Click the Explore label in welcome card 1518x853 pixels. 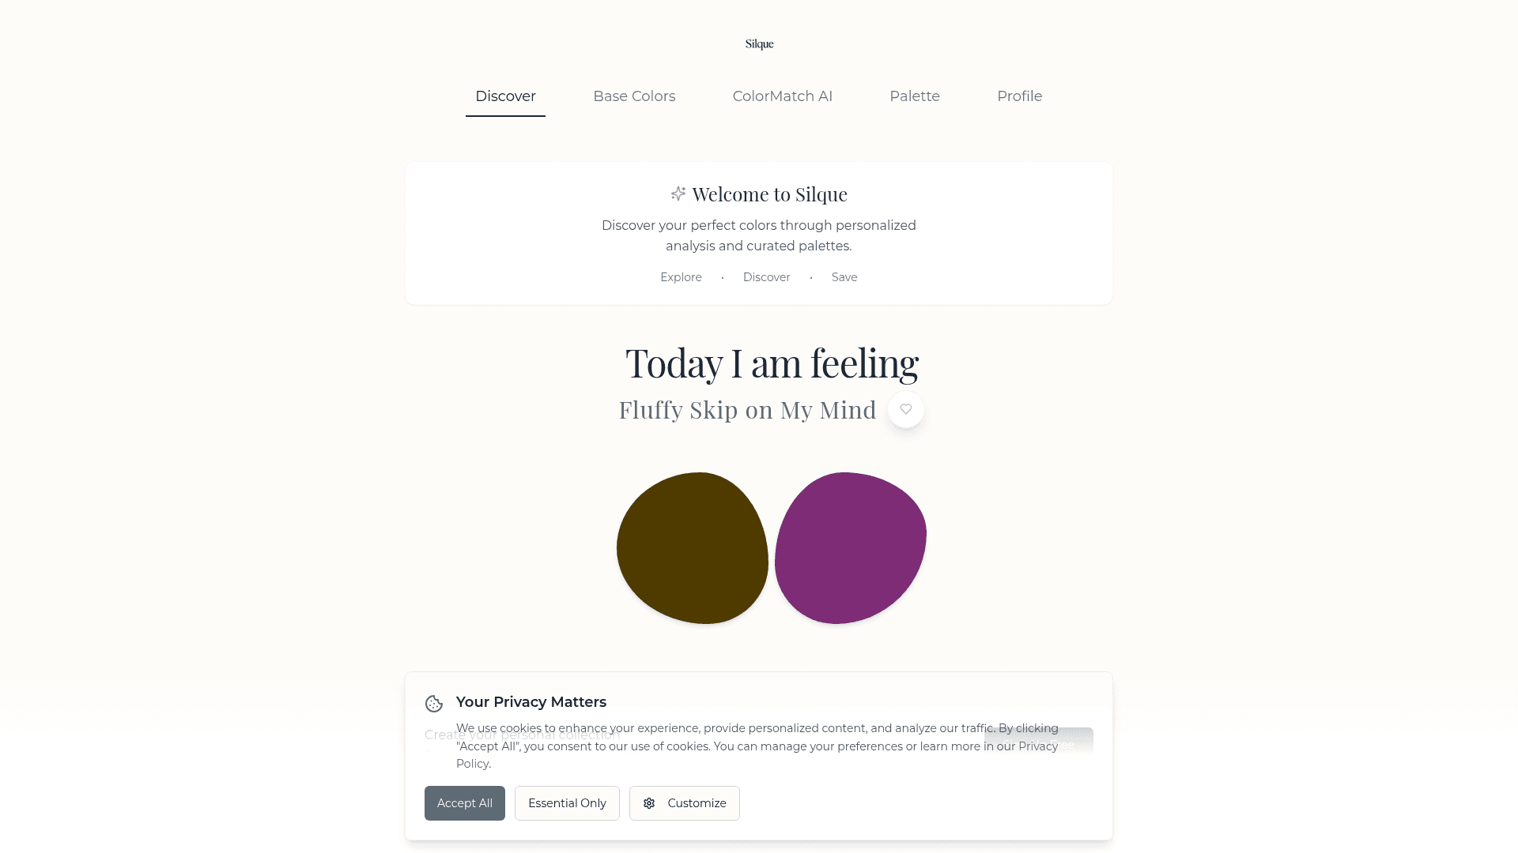click(x=681, y=277)
